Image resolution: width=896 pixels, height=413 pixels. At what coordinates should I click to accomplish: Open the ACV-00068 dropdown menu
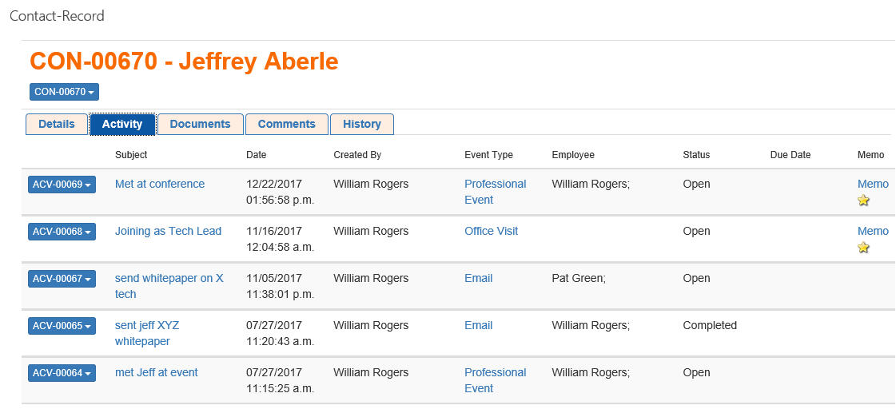click(x=62, y=232)
